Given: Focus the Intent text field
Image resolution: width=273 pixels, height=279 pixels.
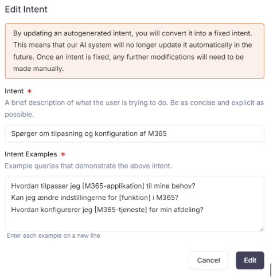Looking at the screenshot, I should tap(134, 133).
